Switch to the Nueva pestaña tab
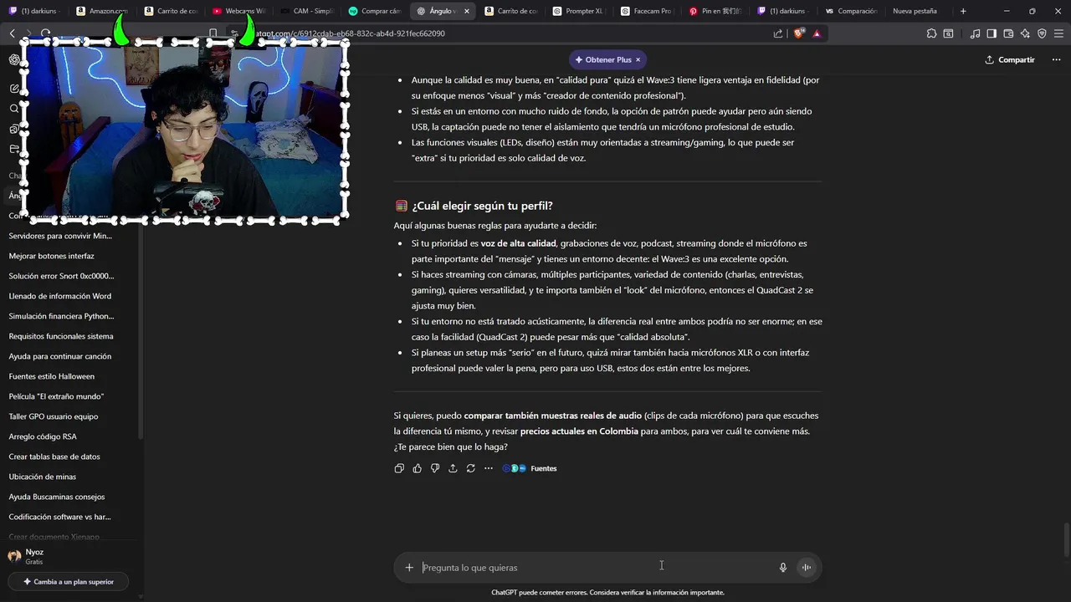 coord(915,11)
